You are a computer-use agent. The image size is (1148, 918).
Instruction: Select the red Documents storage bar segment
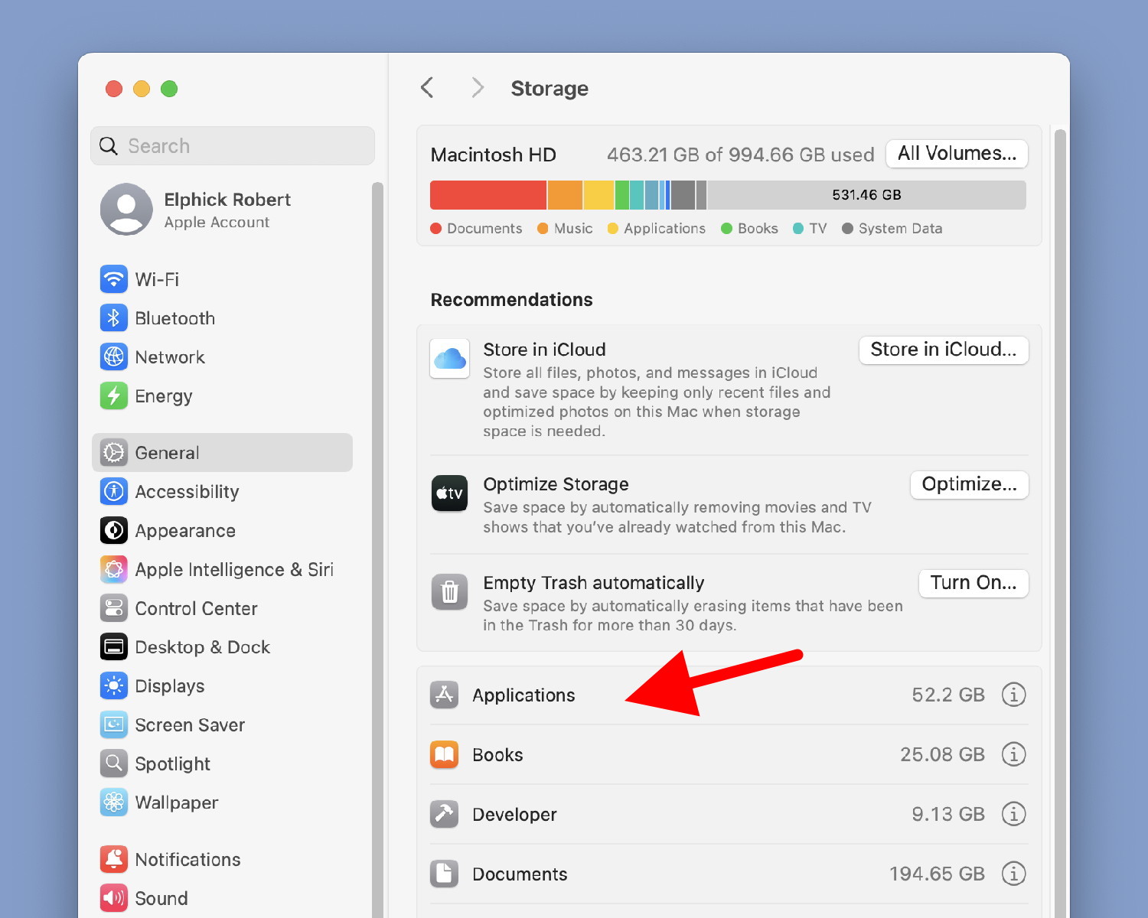[x=488, y=195]
